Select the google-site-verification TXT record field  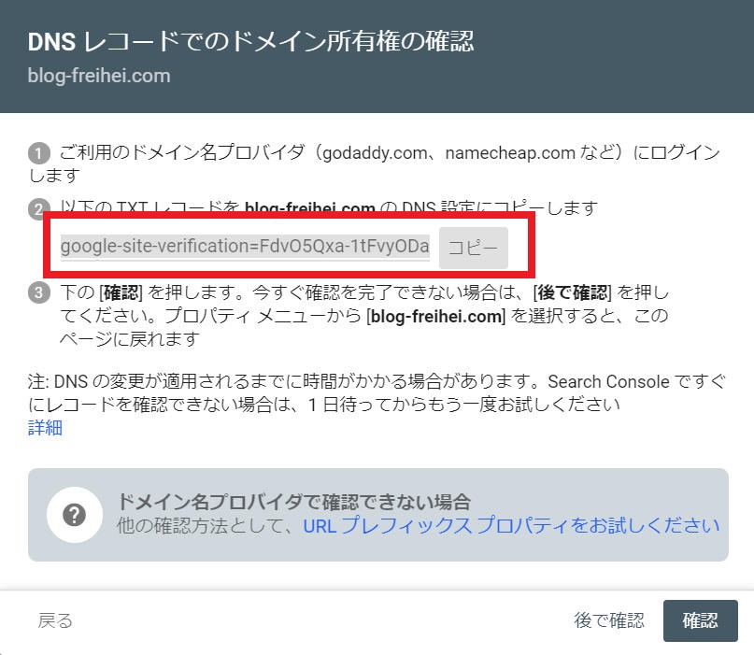[245, 247]
